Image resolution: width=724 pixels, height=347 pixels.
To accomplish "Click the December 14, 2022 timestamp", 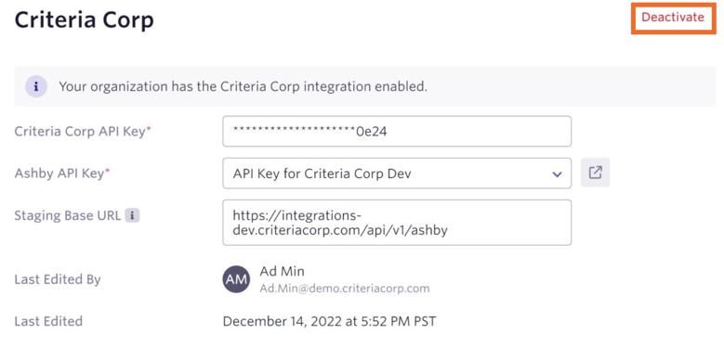I will (x=329, y=321).
